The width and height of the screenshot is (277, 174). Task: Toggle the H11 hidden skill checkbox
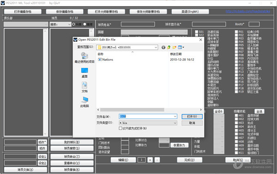click(x=236, y=153)
